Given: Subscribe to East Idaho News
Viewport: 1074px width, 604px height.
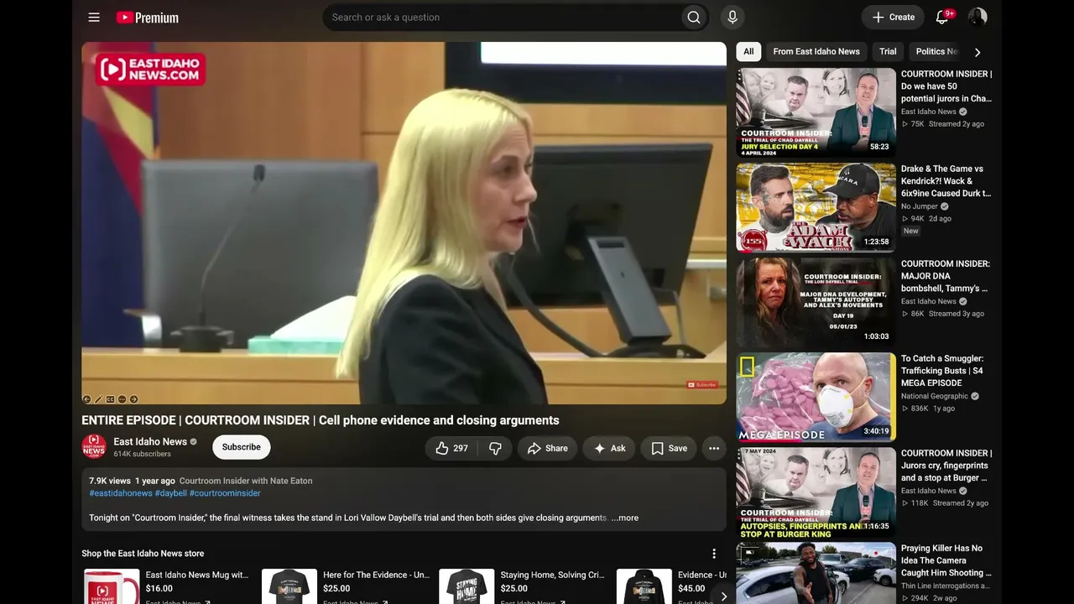Looking at the screenshot, I should click(x=242, y=447).
